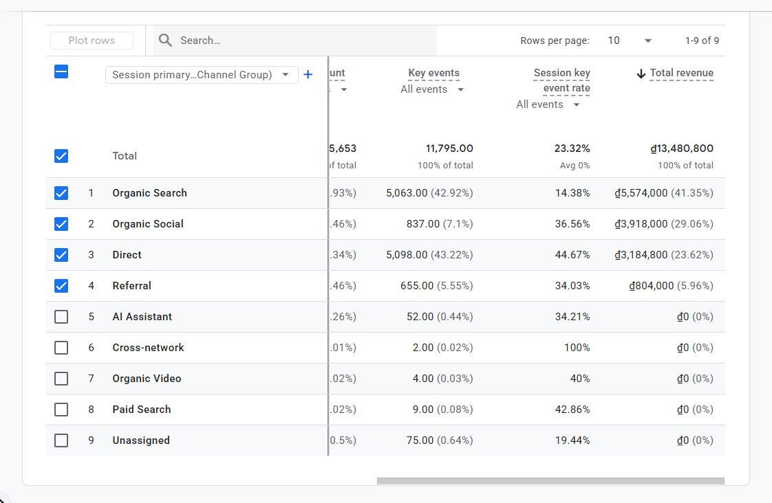The height and width of the screenshot is (503, 772).
Task: Select the Paid Search row label
Action: 141,410
